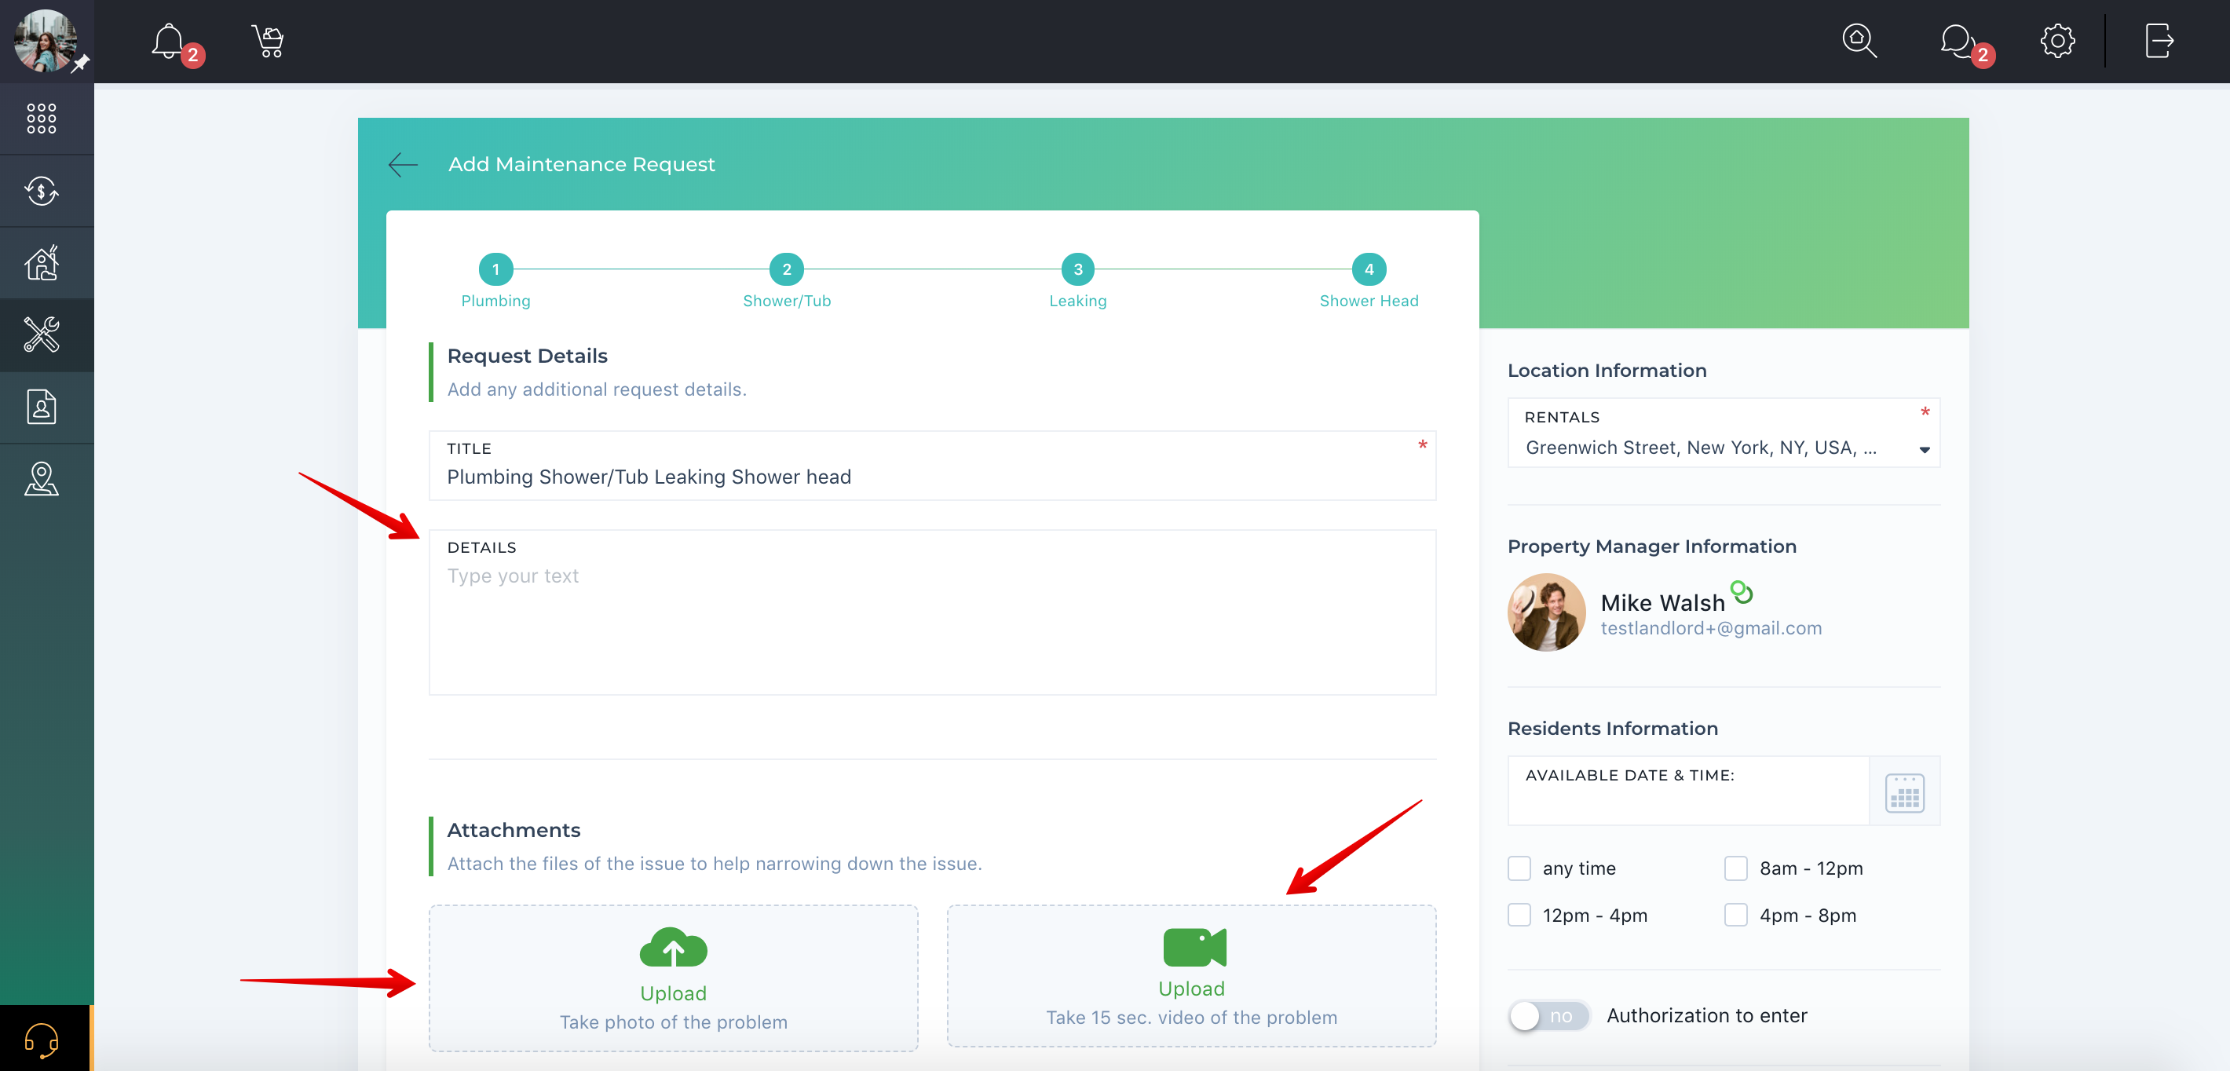This screenshot has height=1071, width=2230.
Task: Open the notifications bell
Action: coord(169,41)
